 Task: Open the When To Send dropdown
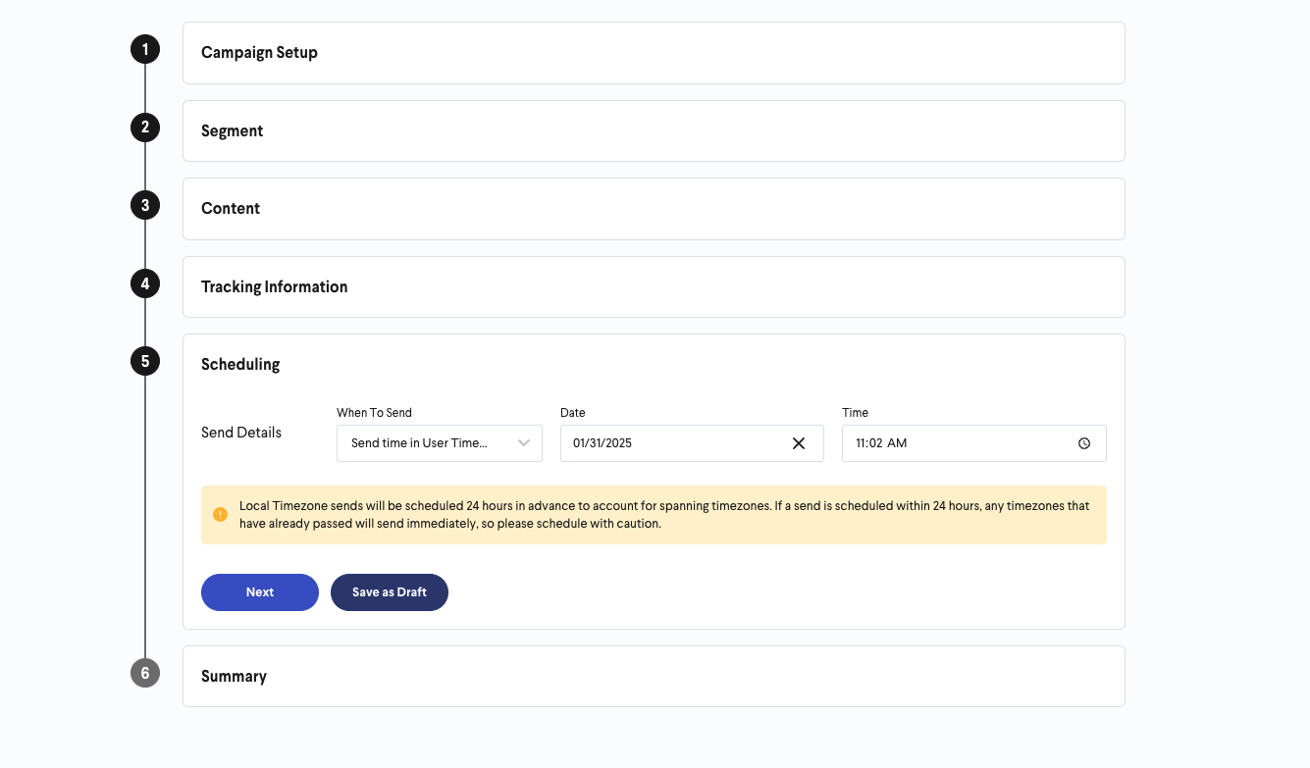pyautogui.click(x=440, y=443)
